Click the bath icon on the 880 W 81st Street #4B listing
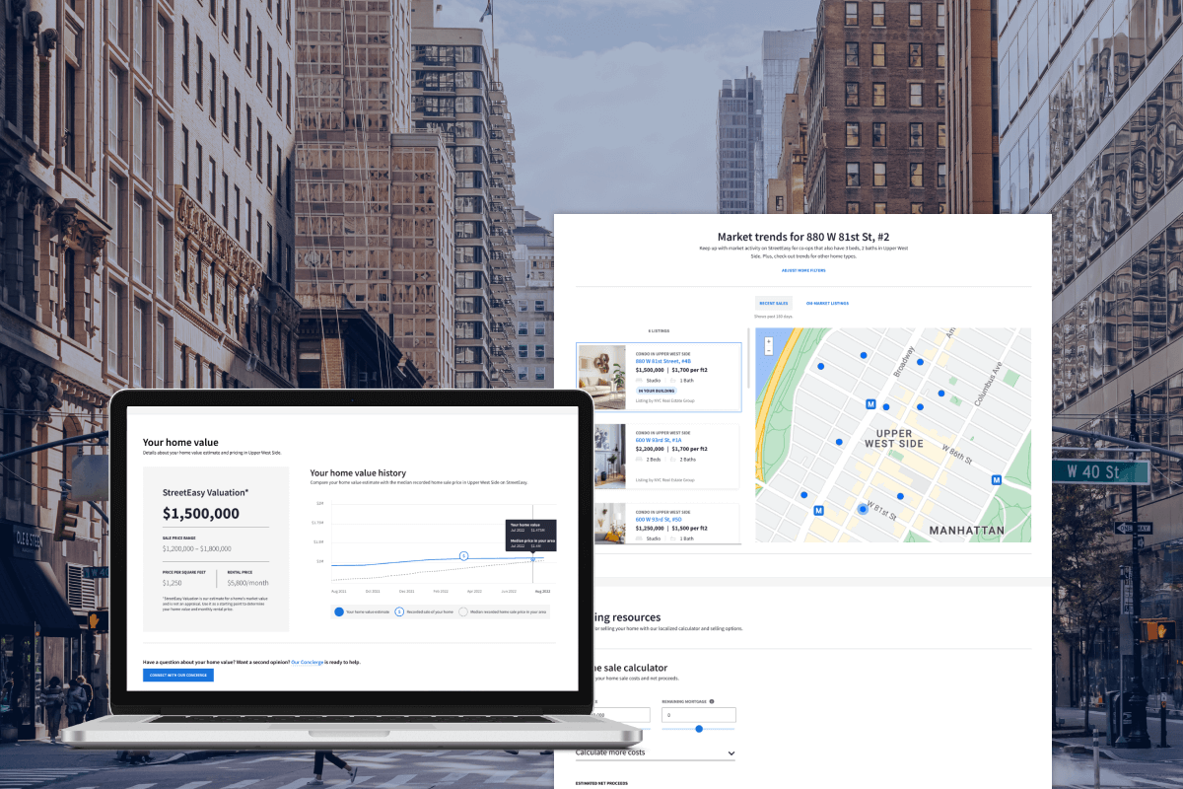This screenshot has height=789, width=1183. coord(671,381)
